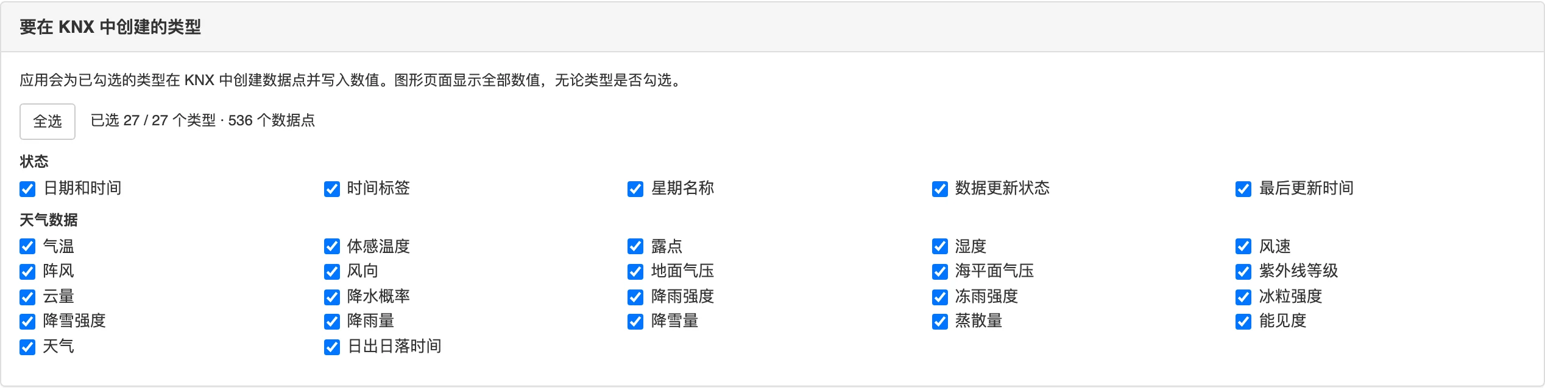This screenshot has height=388, width=1545.
Task: Toggle the 紫外线等级 checkbox
Action: click(1243, 271)
